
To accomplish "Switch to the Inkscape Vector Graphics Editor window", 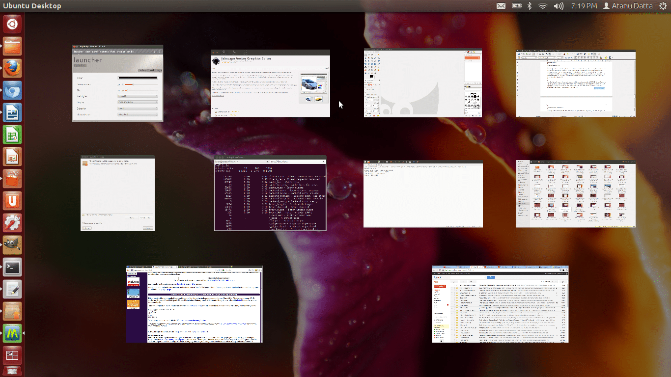I will click(x=270, y=83).
